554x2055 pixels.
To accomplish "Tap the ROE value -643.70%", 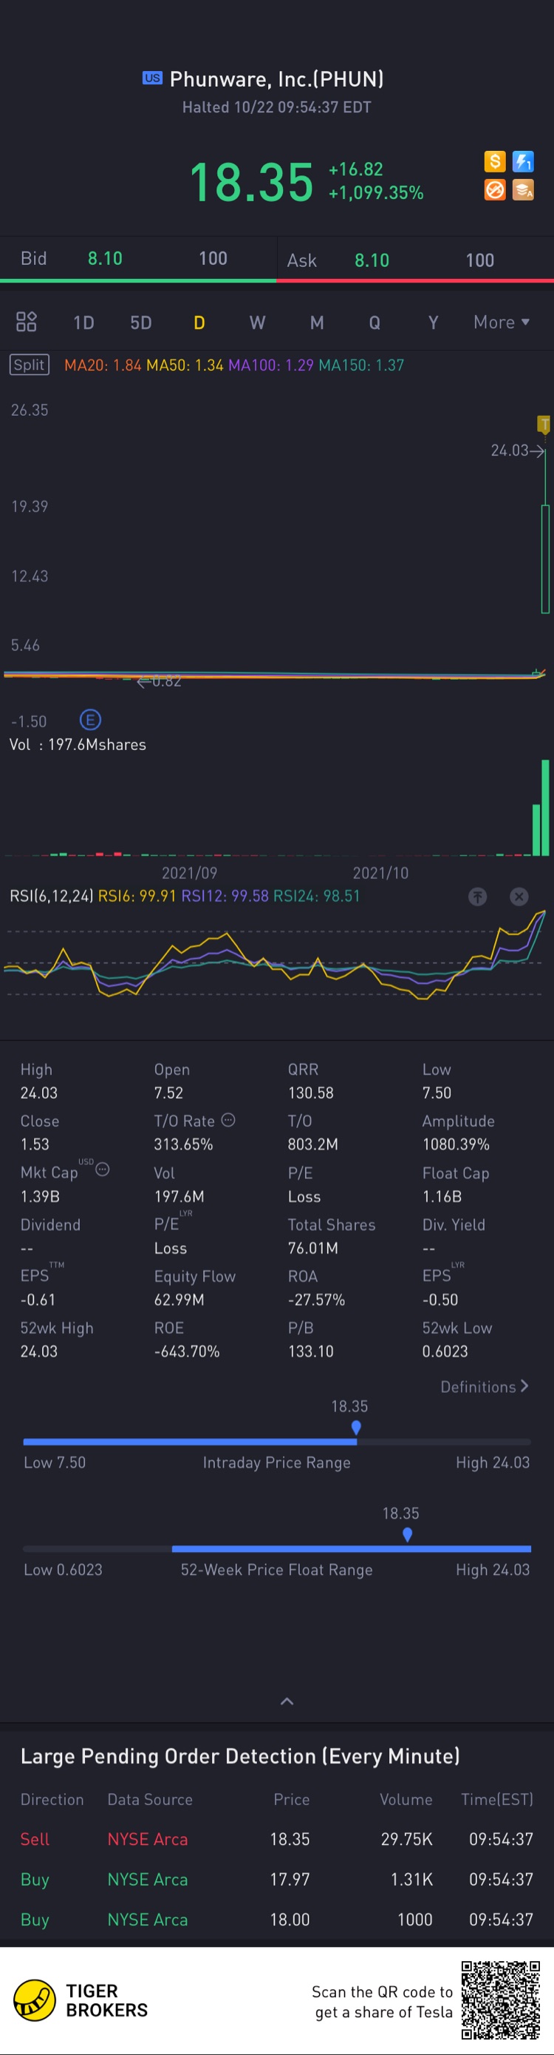I will pos(187,1352).
